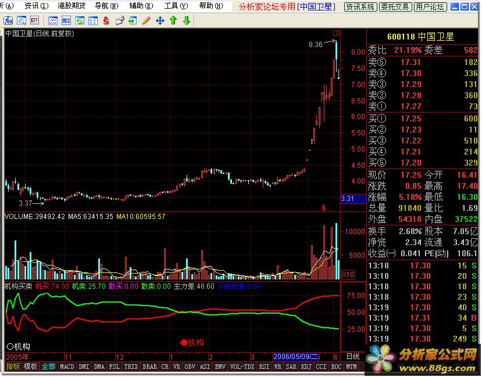Select the FSL indicator tab
This screenshot has width=482, height=377.
click(115, 367)
